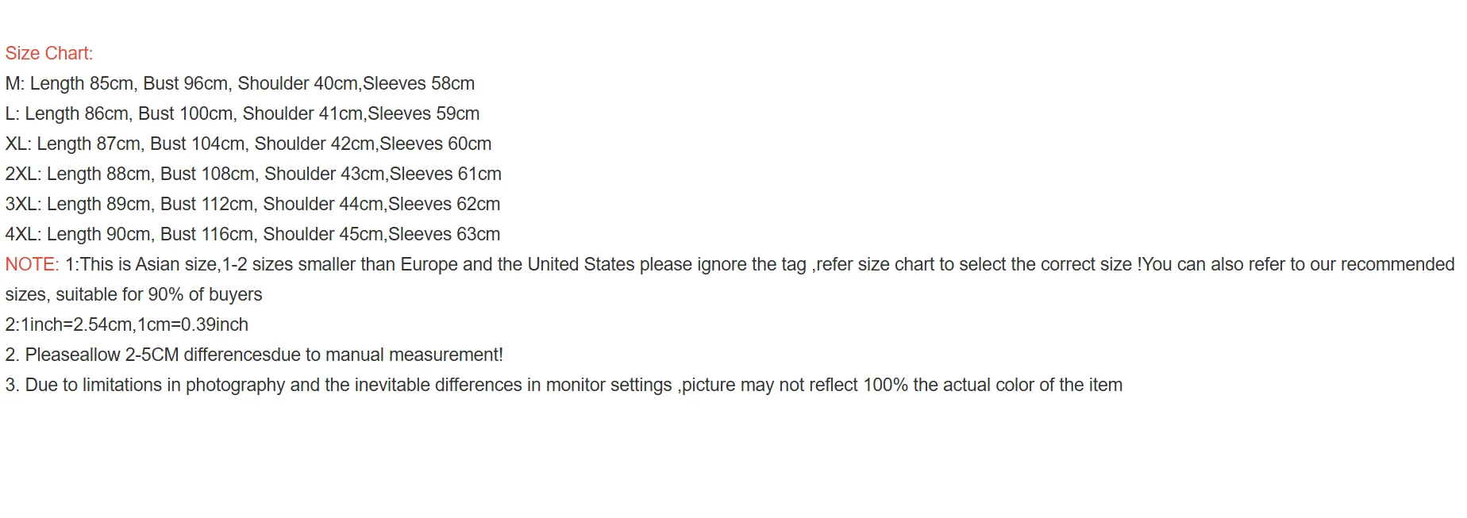This screenshot has width=1467, height=518.
Task: Click the photography color disclaimer line
Action: click(x=564, y=385)
